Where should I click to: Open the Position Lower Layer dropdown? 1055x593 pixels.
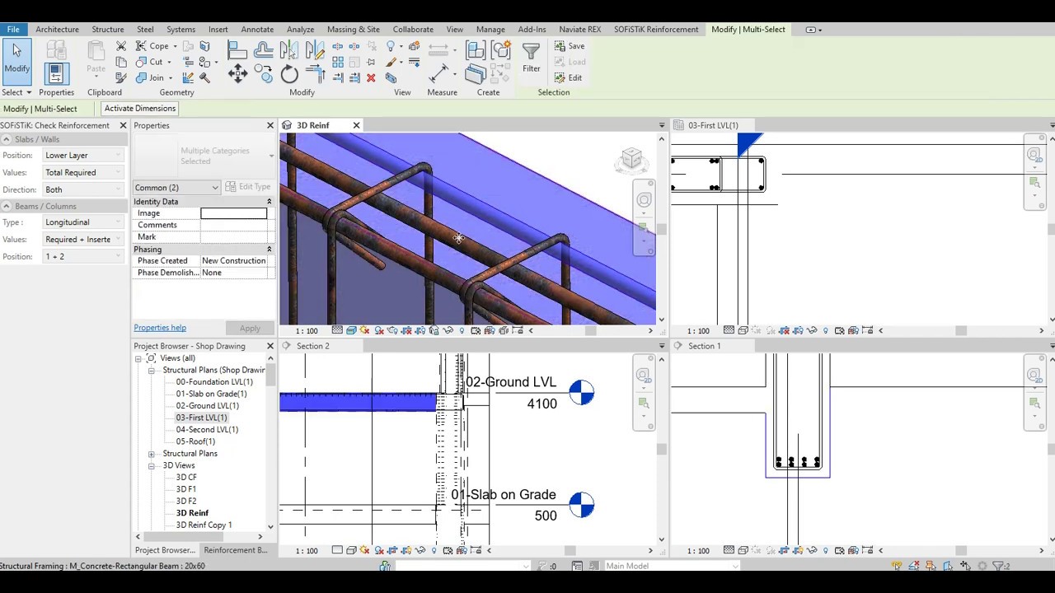point(83,156)
